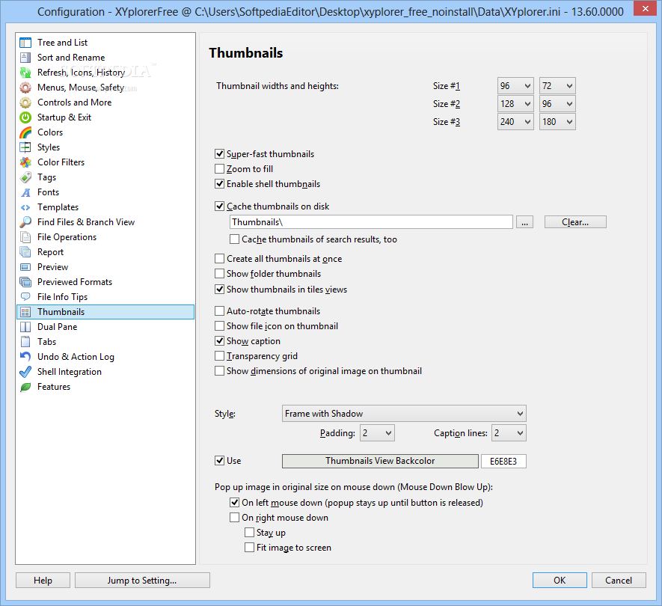
Task: Click the File Operations icon
Action: tap(25, 237)
